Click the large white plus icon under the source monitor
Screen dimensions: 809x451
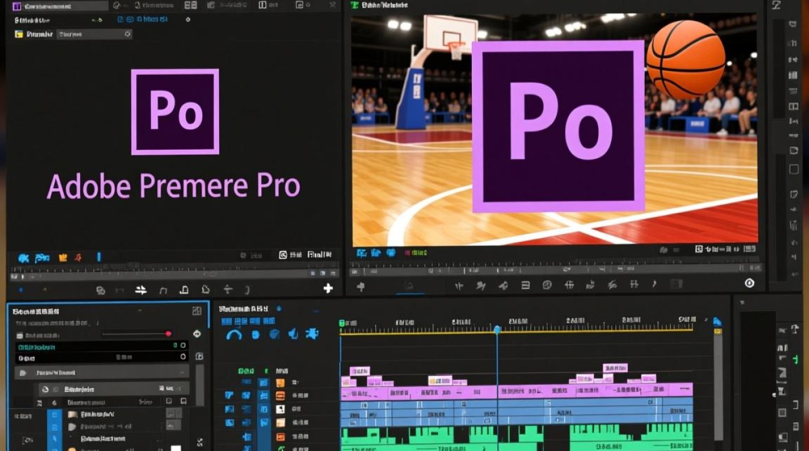click(328, 289)
